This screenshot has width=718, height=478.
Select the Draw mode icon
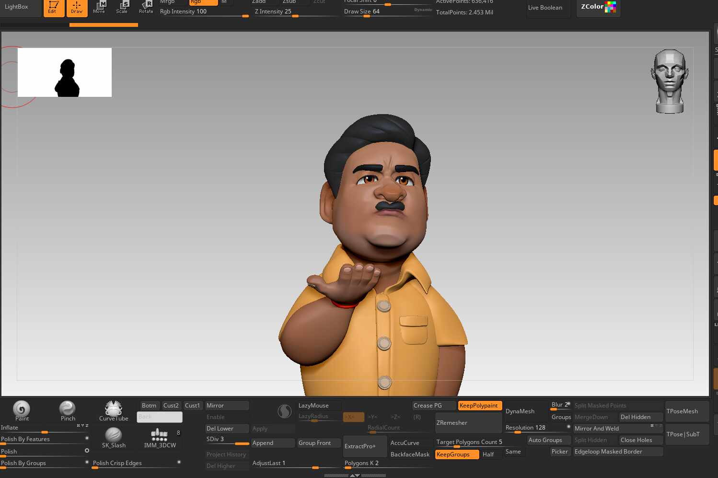[x=77, y=8]
